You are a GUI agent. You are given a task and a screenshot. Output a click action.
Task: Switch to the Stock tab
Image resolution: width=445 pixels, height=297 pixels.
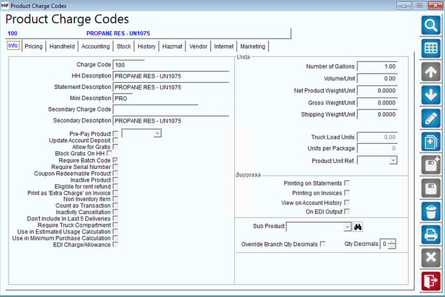tap(124, 46)
